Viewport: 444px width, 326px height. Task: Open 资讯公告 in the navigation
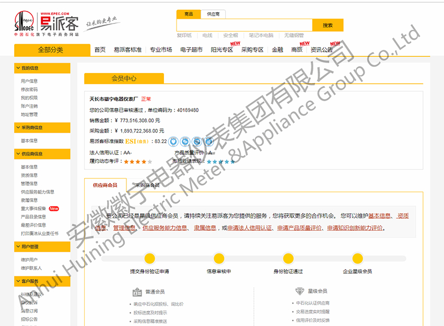(322, 50)
